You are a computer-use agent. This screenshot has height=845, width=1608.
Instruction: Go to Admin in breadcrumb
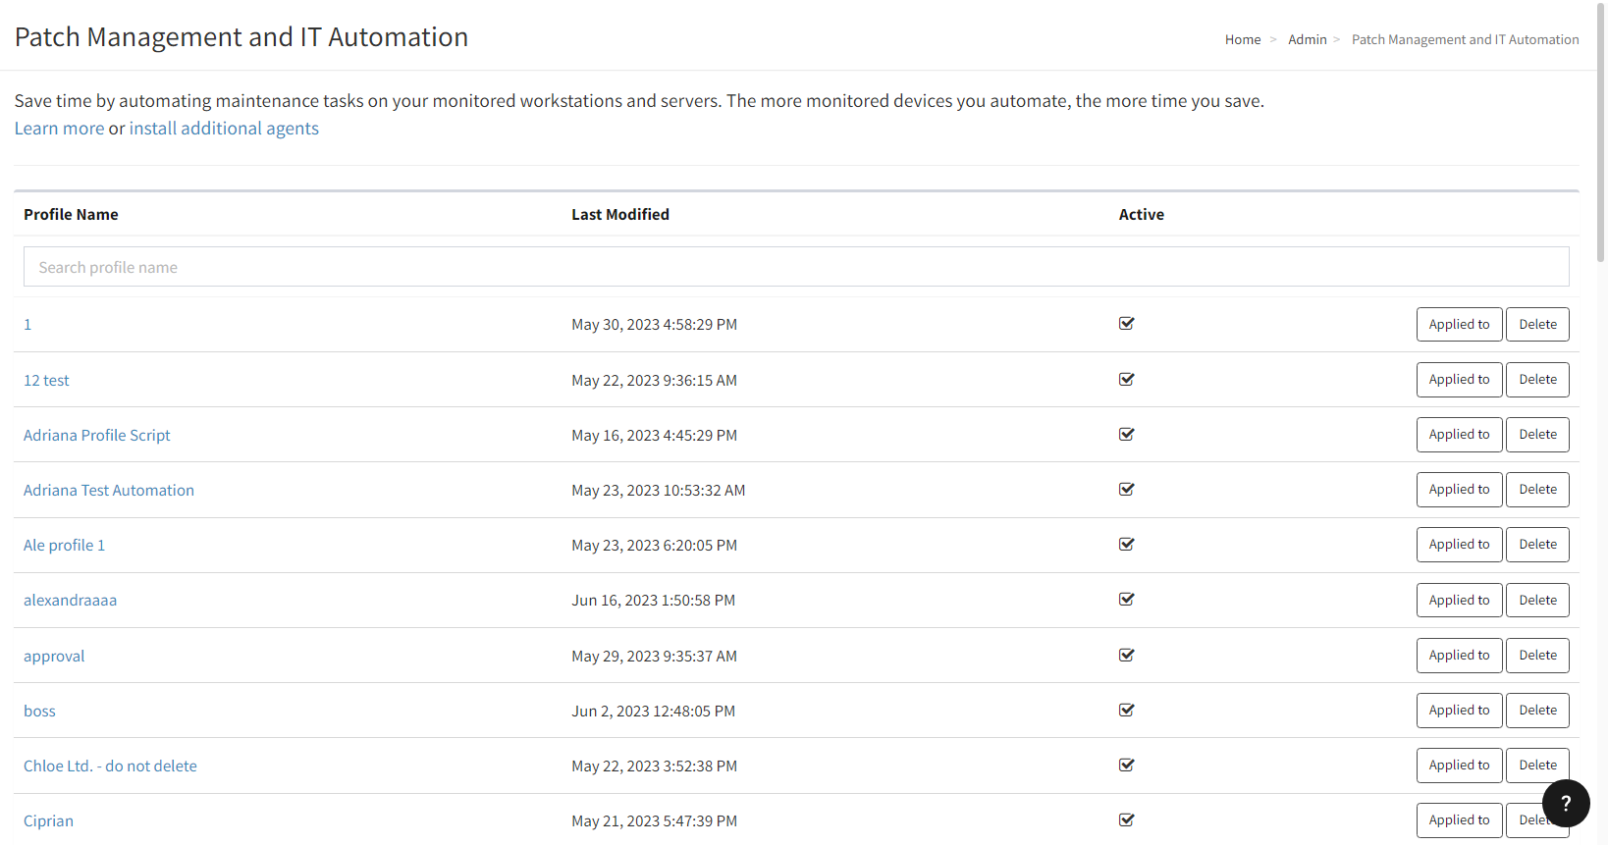[x=1308, y=39]
